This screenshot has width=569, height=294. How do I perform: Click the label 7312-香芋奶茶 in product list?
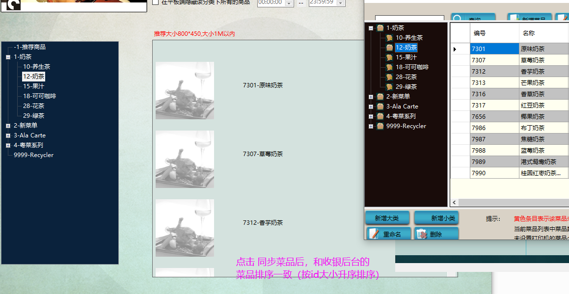point(263,222)
